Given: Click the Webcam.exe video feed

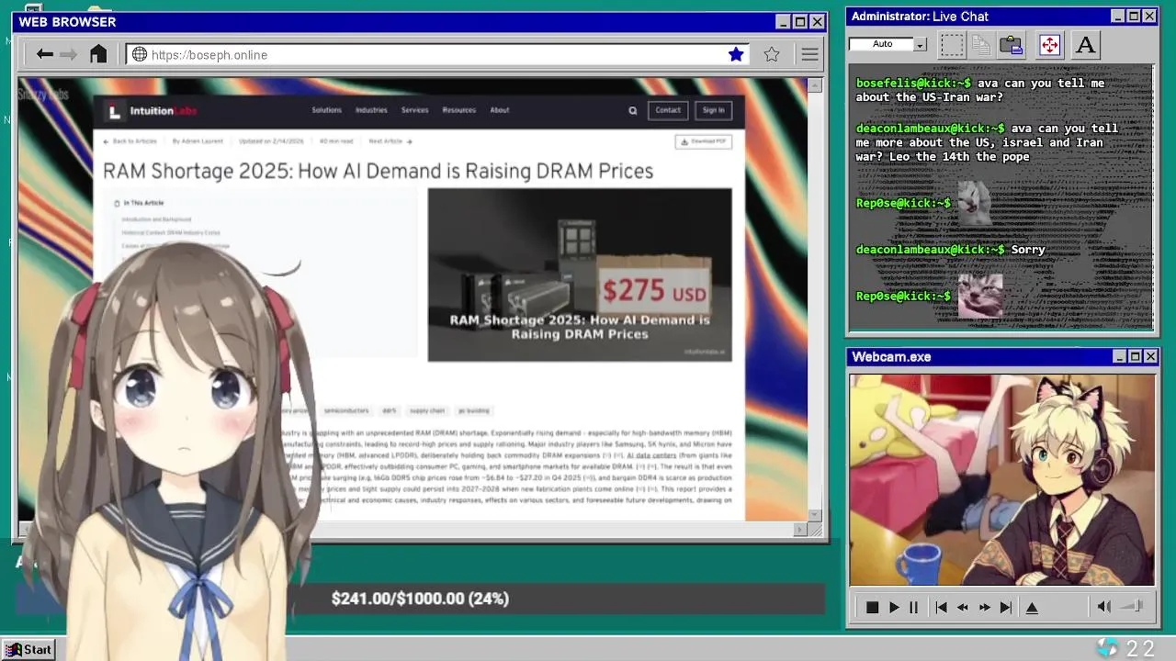Looking at the screenshot, I should (1001, 479).
